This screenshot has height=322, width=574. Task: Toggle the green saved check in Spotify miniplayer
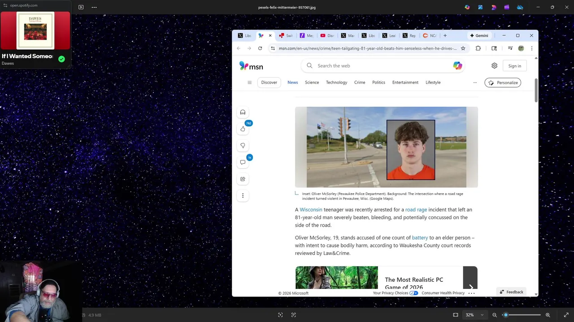[61, 59]
